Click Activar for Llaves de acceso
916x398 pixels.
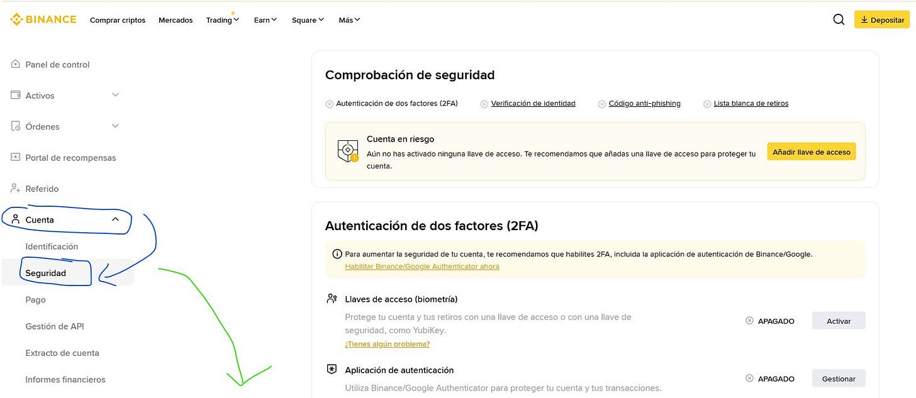(x=839, y=321)
